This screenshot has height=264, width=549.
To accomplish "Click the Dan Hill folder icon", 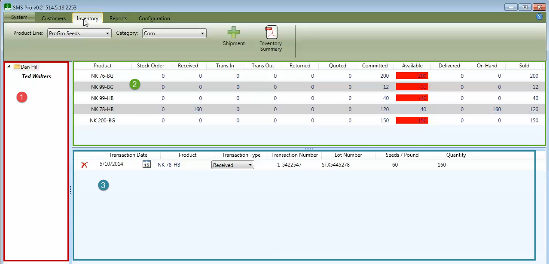I will pos(17,67).
